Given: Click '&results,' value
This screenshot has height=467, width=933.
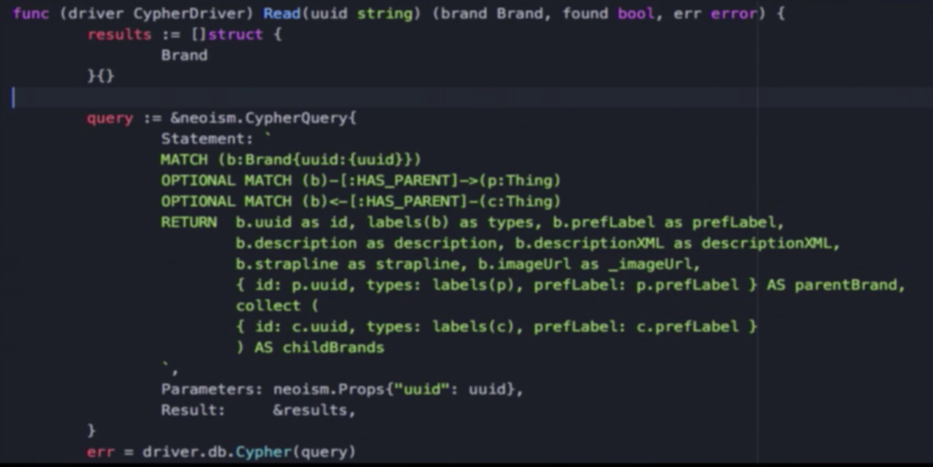Looking at the screenshot, I should pyautogui.click(x=314, y=410).
